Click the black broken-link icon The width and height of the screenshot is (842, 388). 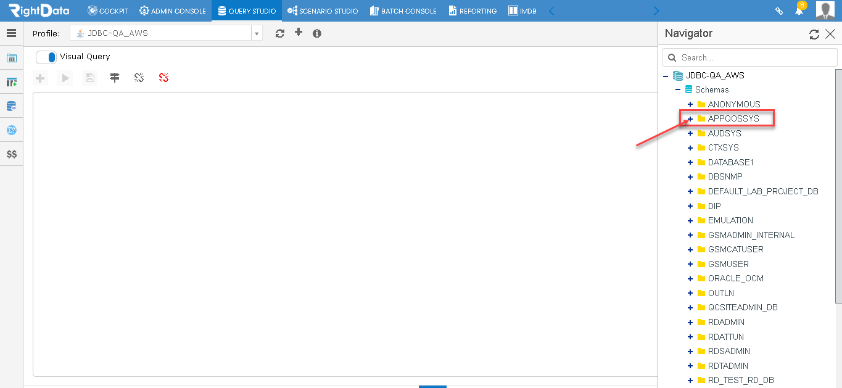[x=139, y=78]
